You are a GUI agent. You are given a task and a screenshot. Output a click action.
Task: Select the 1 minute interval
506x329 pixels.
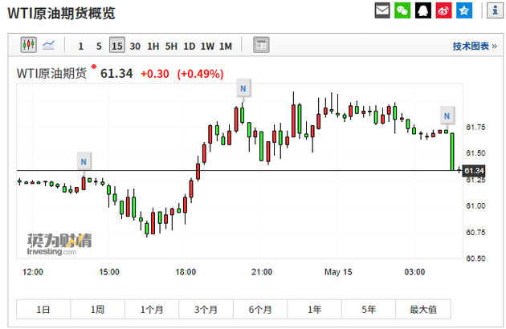point(80,47)
